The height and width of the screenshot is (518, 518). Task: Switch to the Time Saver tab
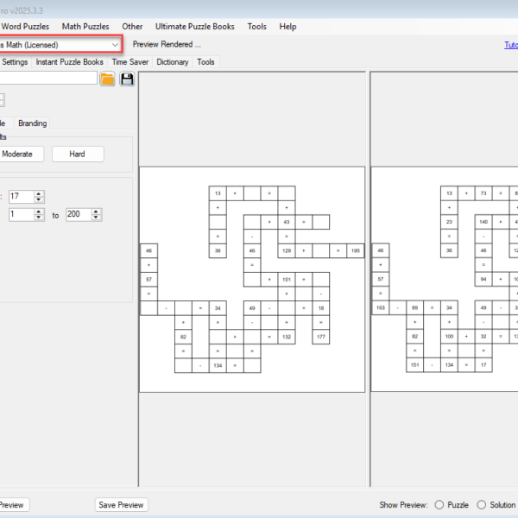pyautogui.click(x=129, y=62)
